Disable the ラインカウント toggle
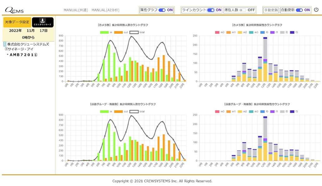Screen dimensions: 322x186 click(x=211, y=10)
